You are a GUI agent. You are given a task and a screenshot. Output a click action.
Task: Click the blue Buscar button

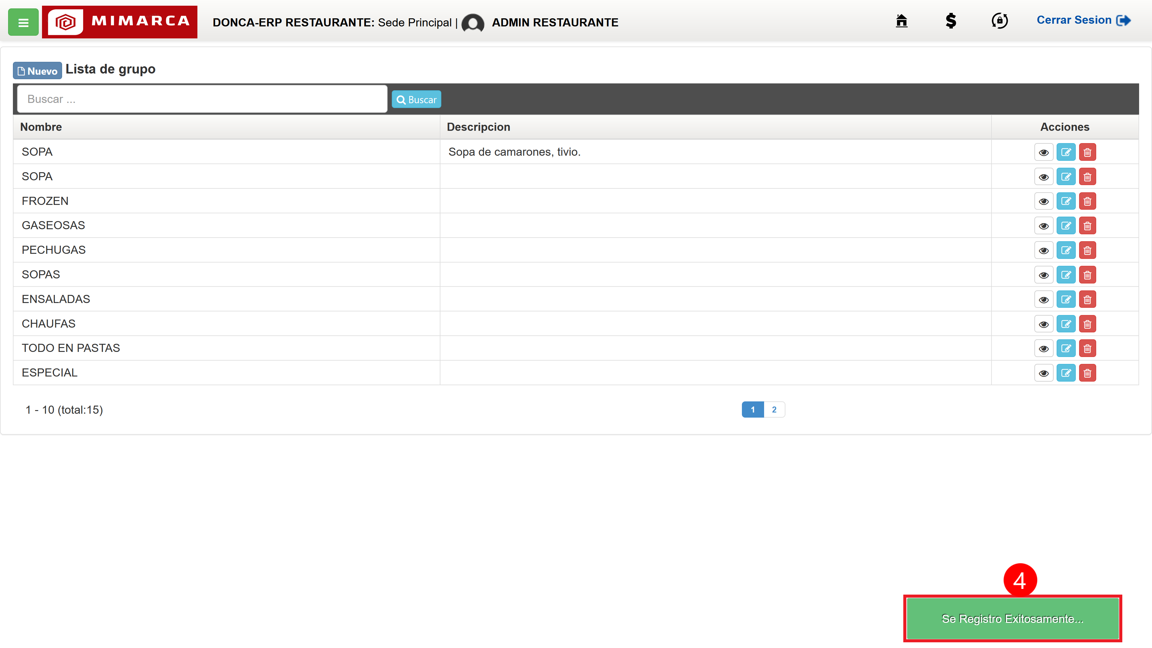click(416, 99)
